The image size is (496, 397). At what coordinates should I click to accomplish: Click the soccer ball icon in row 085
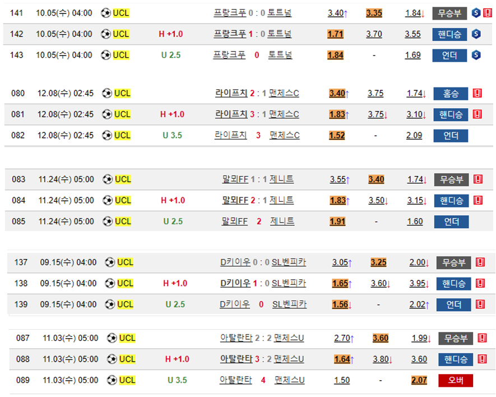[x=108, y=221]
